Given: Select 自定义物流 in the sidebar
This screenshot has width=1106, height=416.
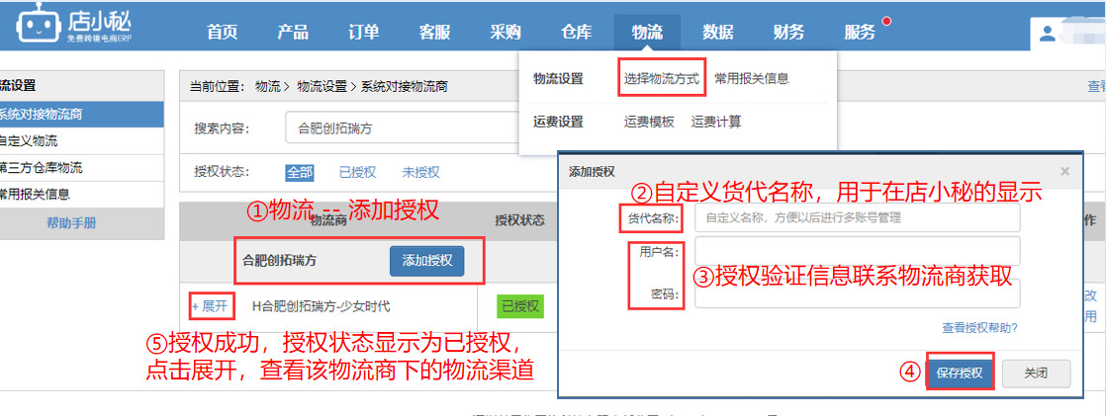Looking at the screenshot, I should tap(82, 141).
